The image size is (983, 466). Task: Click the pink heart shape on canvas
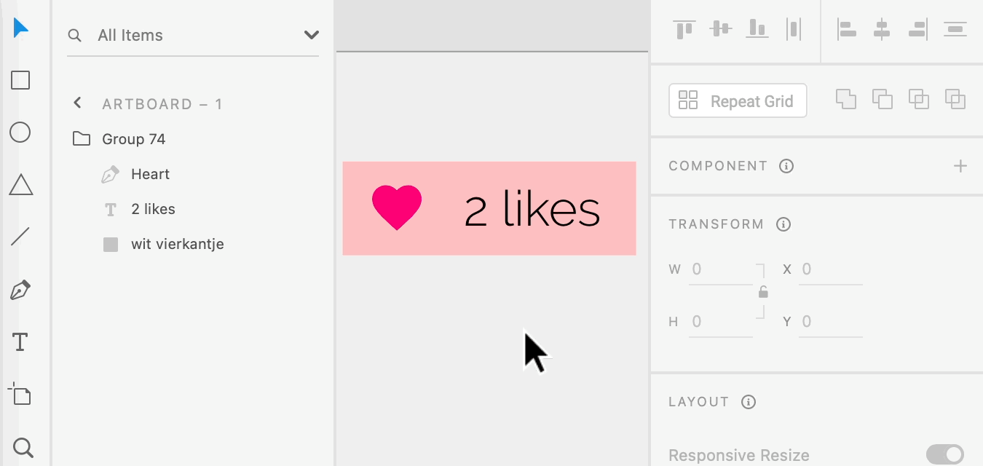397,208
